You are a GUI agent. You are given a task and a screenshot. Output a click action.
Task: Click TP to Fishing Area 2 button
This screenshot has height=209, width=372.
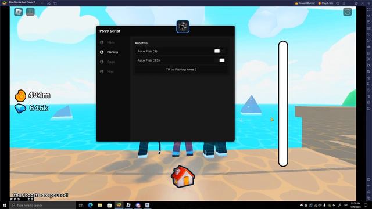pos(181,70)
